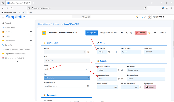Click the browser URL address bar

coord(87,8)
